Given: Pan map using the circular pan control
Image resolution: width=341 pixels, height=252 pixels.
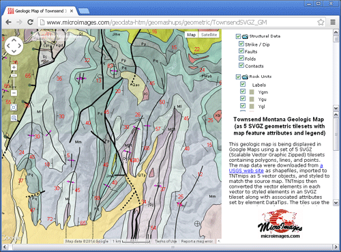Looking at the screenshot, I should click(14, 46).
